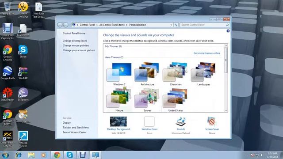Click the search magnifier icon

tap(227, 25)
